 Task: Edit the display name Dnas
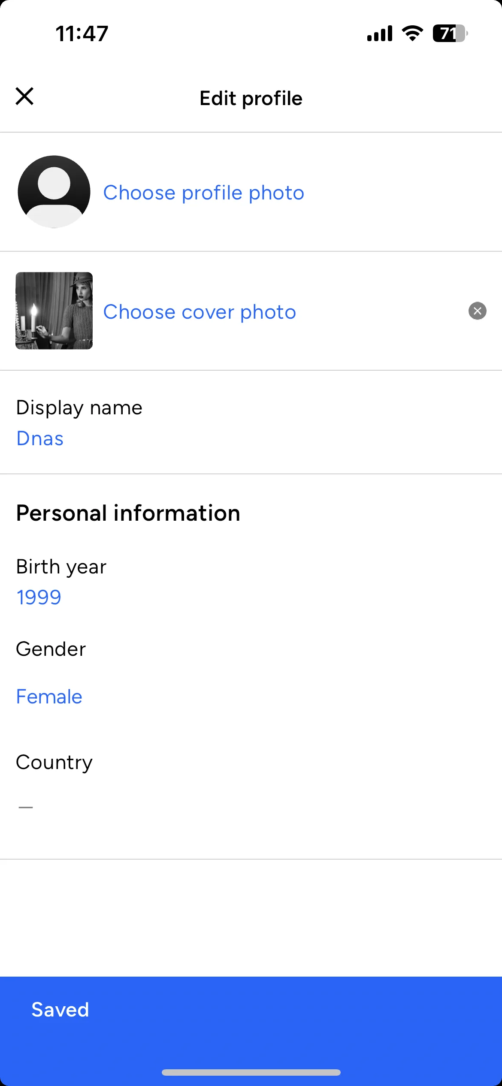click(40, 438)
